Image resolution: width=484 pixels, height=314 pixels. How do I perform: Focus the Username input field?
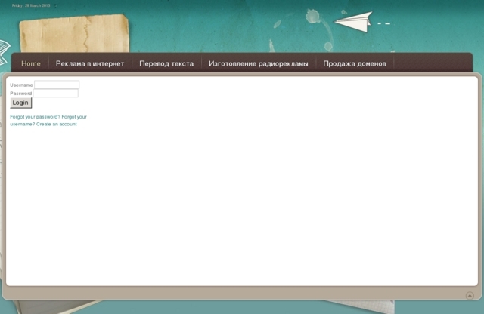click(57, 85)
